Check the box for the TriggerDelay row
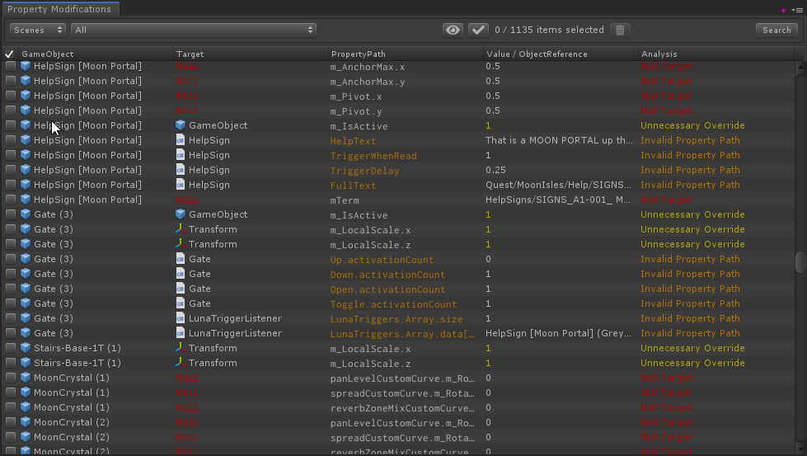 click(x=10, y=170)
